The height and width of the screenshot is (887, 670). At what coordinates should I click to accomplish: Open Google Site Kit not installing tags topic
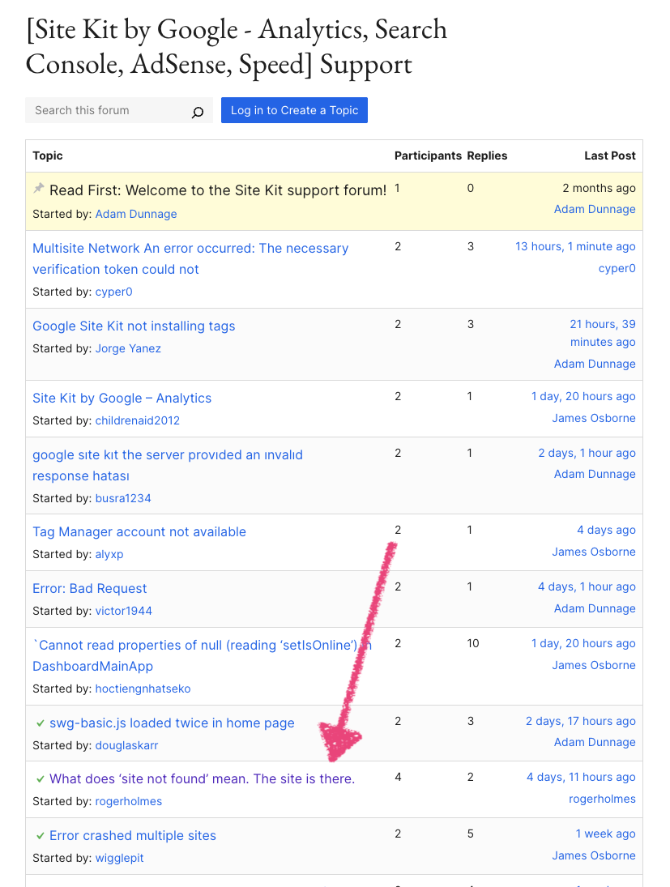134,326
